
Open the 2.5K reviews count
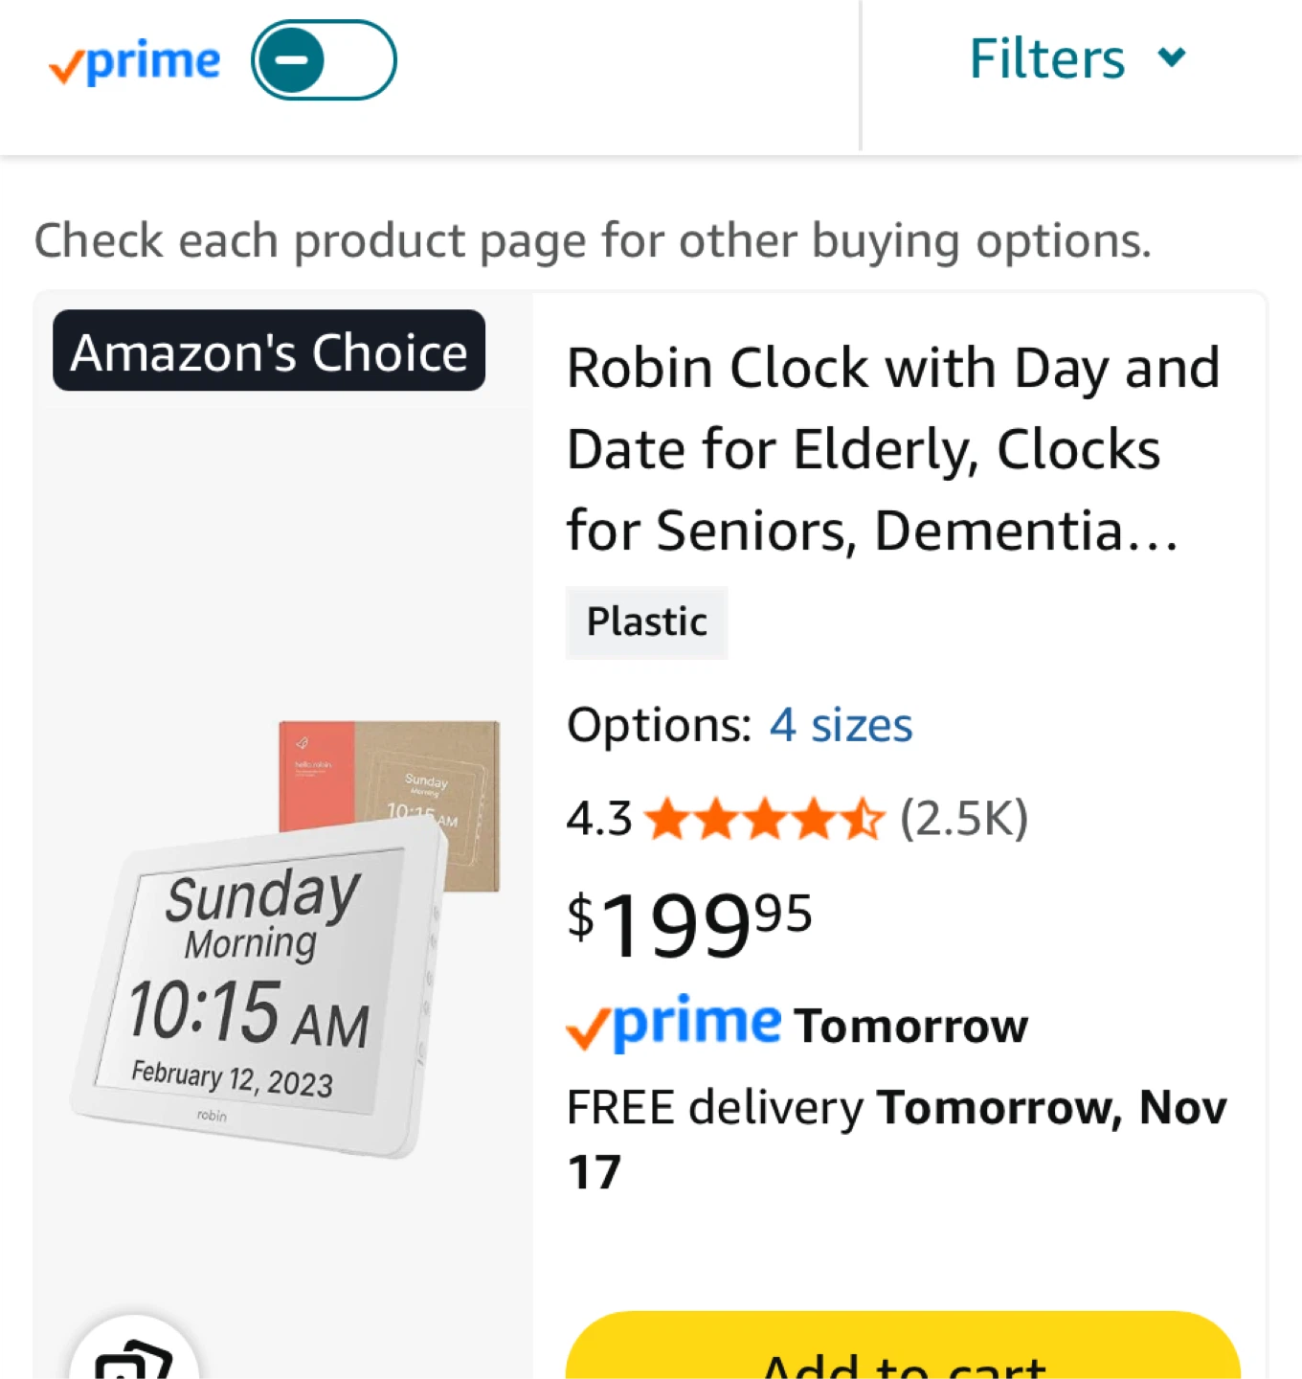point(964,819)
